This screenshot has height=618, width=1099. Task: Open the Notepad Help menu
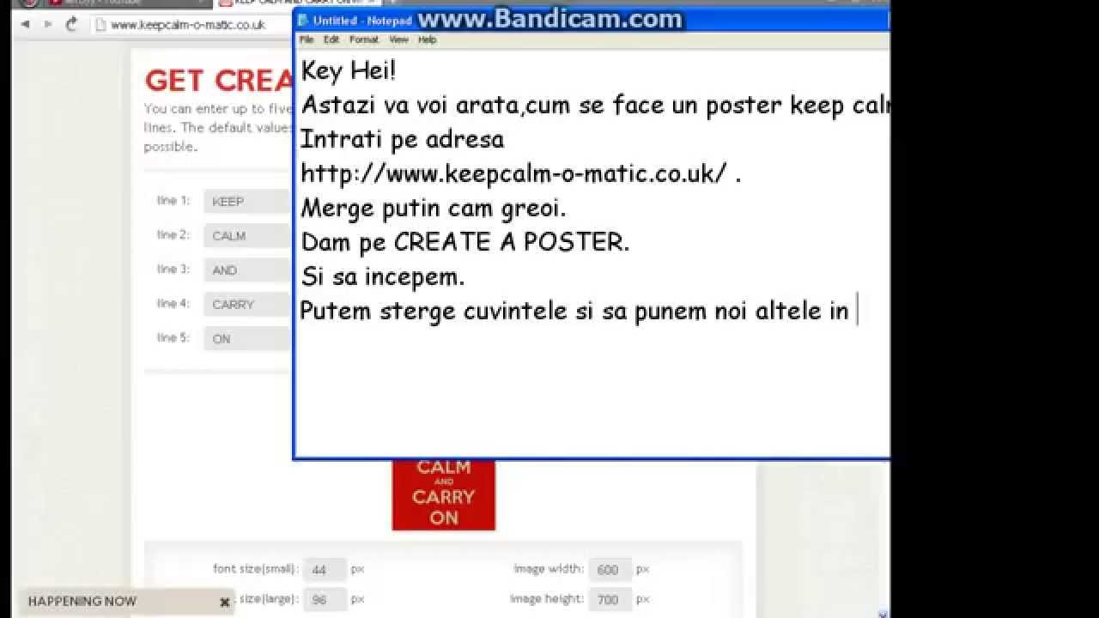click(428, 39)
